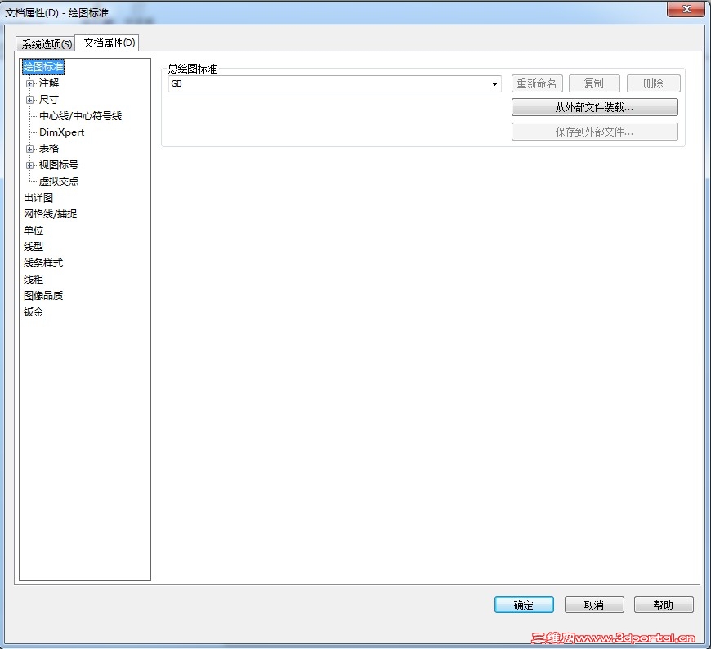
Task: Click the 帮助 button for help
Action: [664, 605]
